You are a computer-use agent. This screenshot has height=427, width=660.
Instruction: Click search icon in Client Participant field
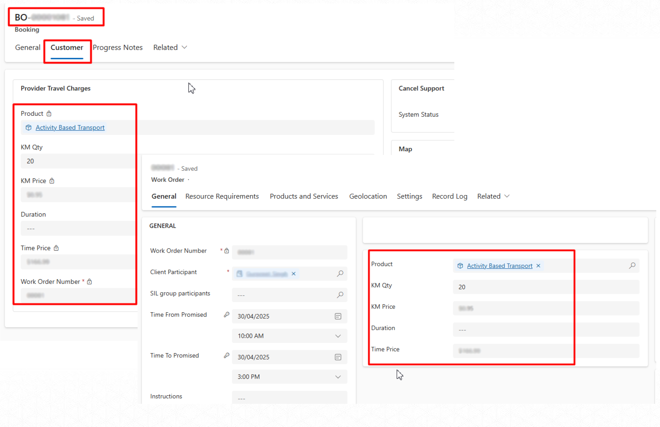coord(340,273)
